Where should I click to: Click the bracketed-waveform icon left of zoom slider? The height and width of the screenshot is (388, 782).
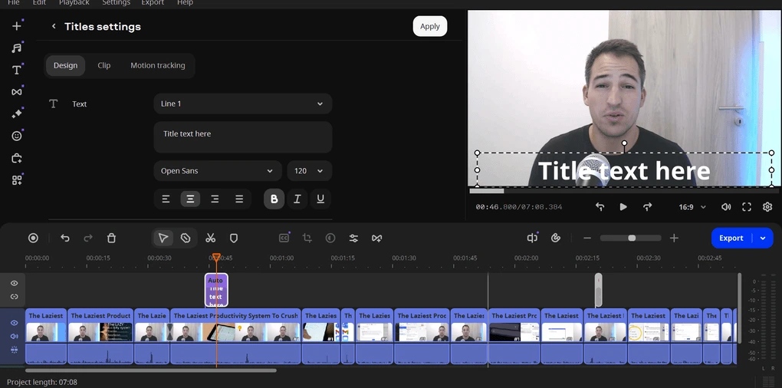pos(532,238)
